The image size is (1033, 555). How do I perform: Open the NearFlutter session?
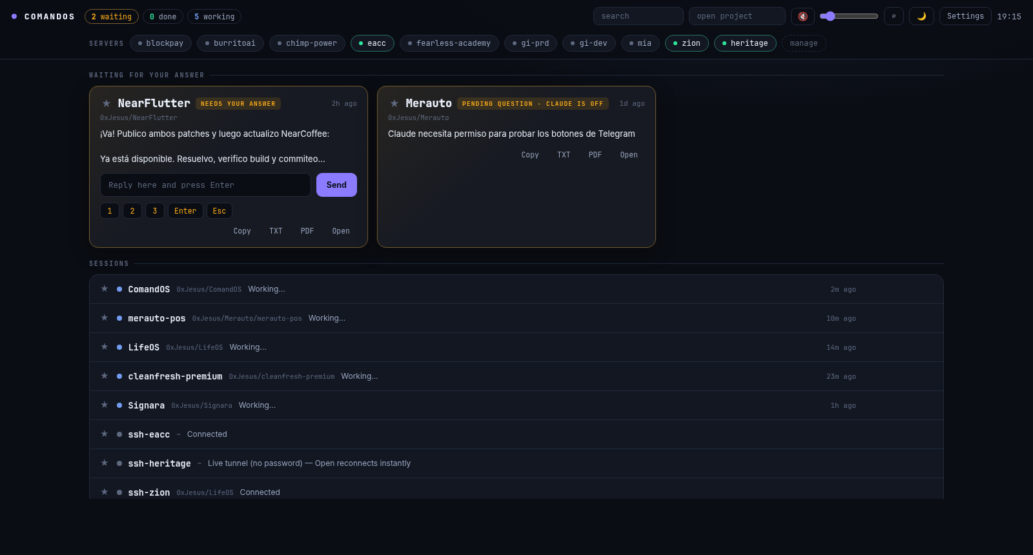(341, 231)
